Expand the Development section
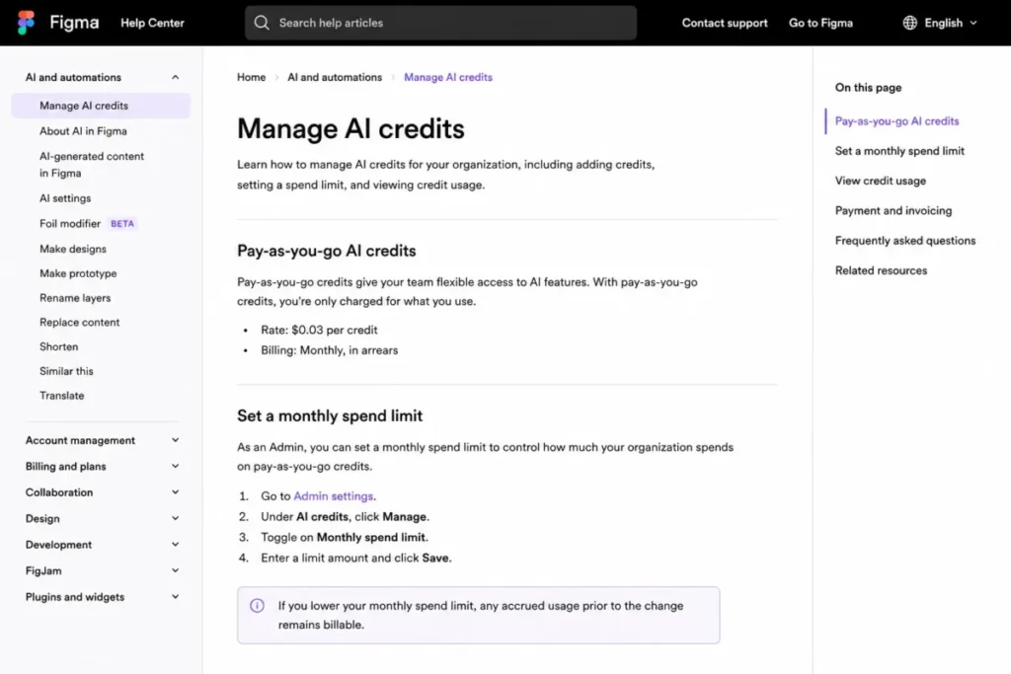This screenshot has height=674, width=1011. pyautogui.click(x=175, y=545)
